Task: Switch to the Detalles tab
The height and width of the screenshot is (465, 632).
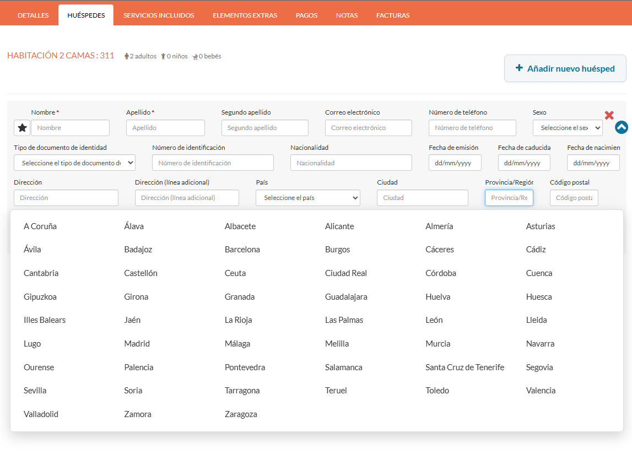Action: [x=33, y=15]
